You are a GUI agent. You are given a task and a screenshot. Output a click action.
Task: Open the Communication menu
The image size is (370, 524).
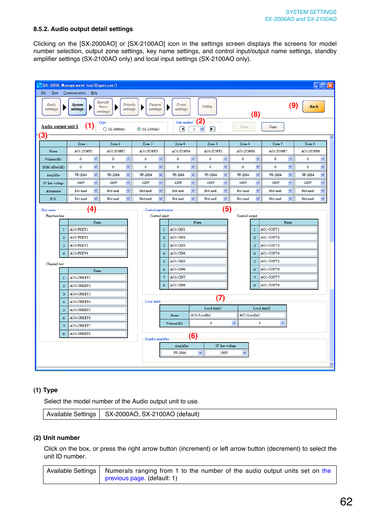click(74, 93)
